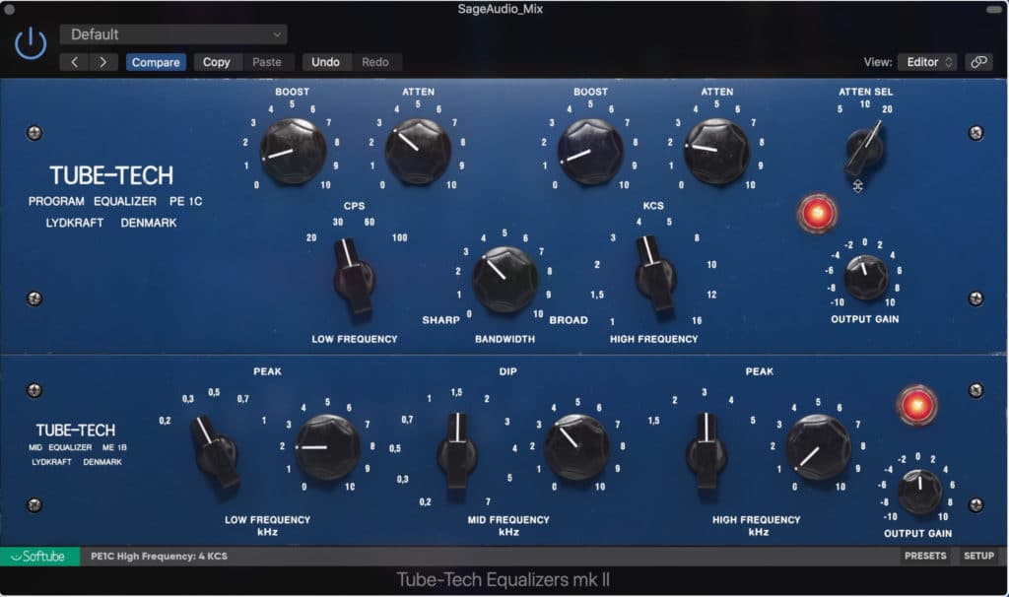Click the Undo button
Screen dimensions: 1009x597
[325, 62]
